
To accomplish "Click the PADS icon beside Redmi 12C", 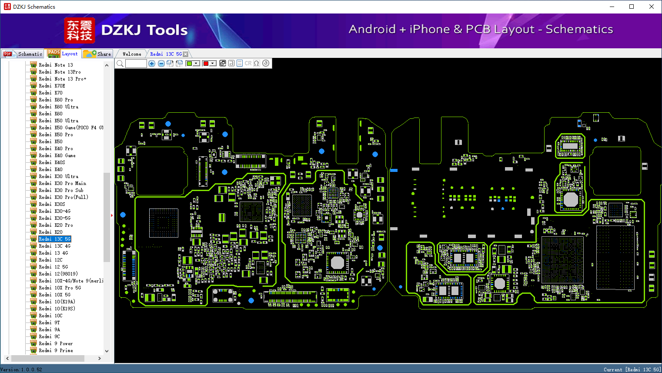I will pyautogui.click(x=33, y=260).
